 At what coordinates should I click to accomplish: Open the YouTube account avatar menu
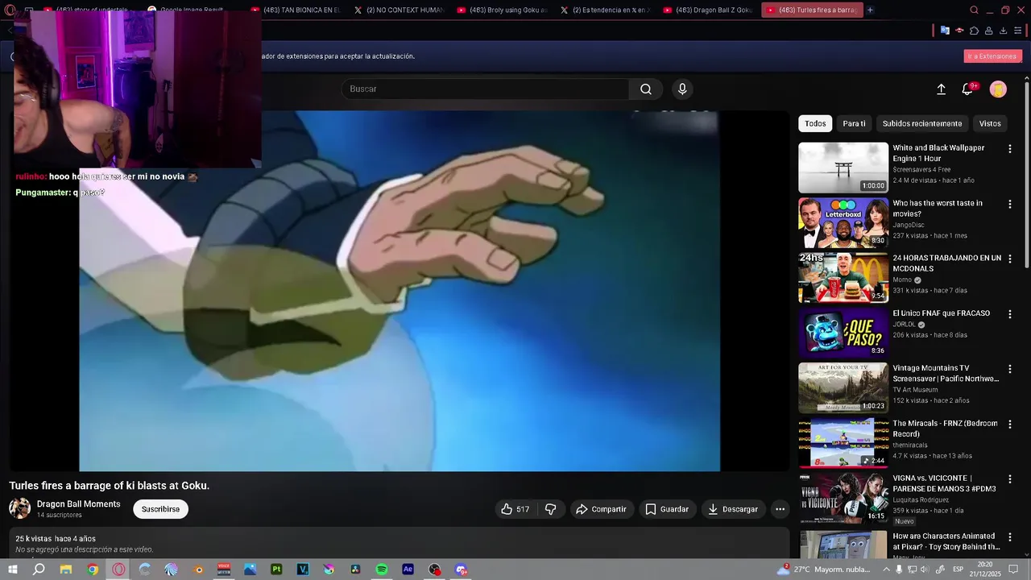[x=998, y=89]
